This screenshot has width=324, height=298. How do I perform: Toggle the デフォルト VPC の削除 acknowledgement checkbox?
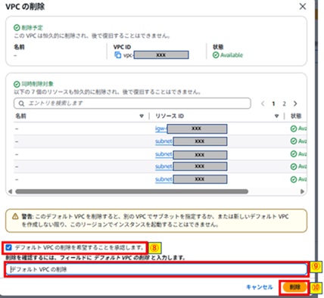pyautogui.click(x=8, y=247)
